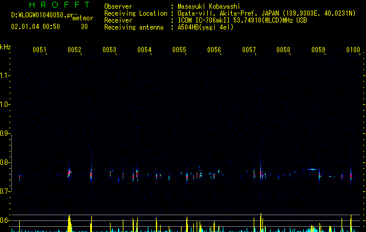The height and width of the screenshot is (232, 366).
Task: Click the 1.0 kHz axis label
Action: [x=5, y=104]
